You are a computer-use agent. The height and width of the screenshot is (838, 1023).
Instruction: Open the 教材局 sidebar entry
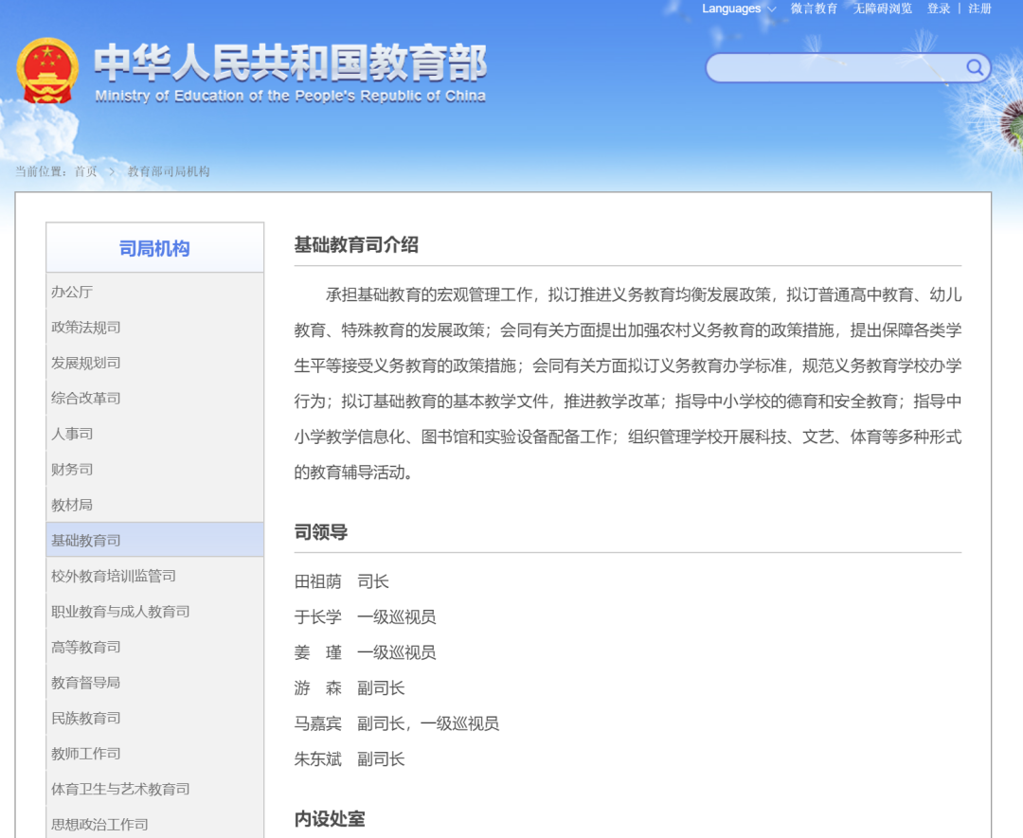pos(71,505)
